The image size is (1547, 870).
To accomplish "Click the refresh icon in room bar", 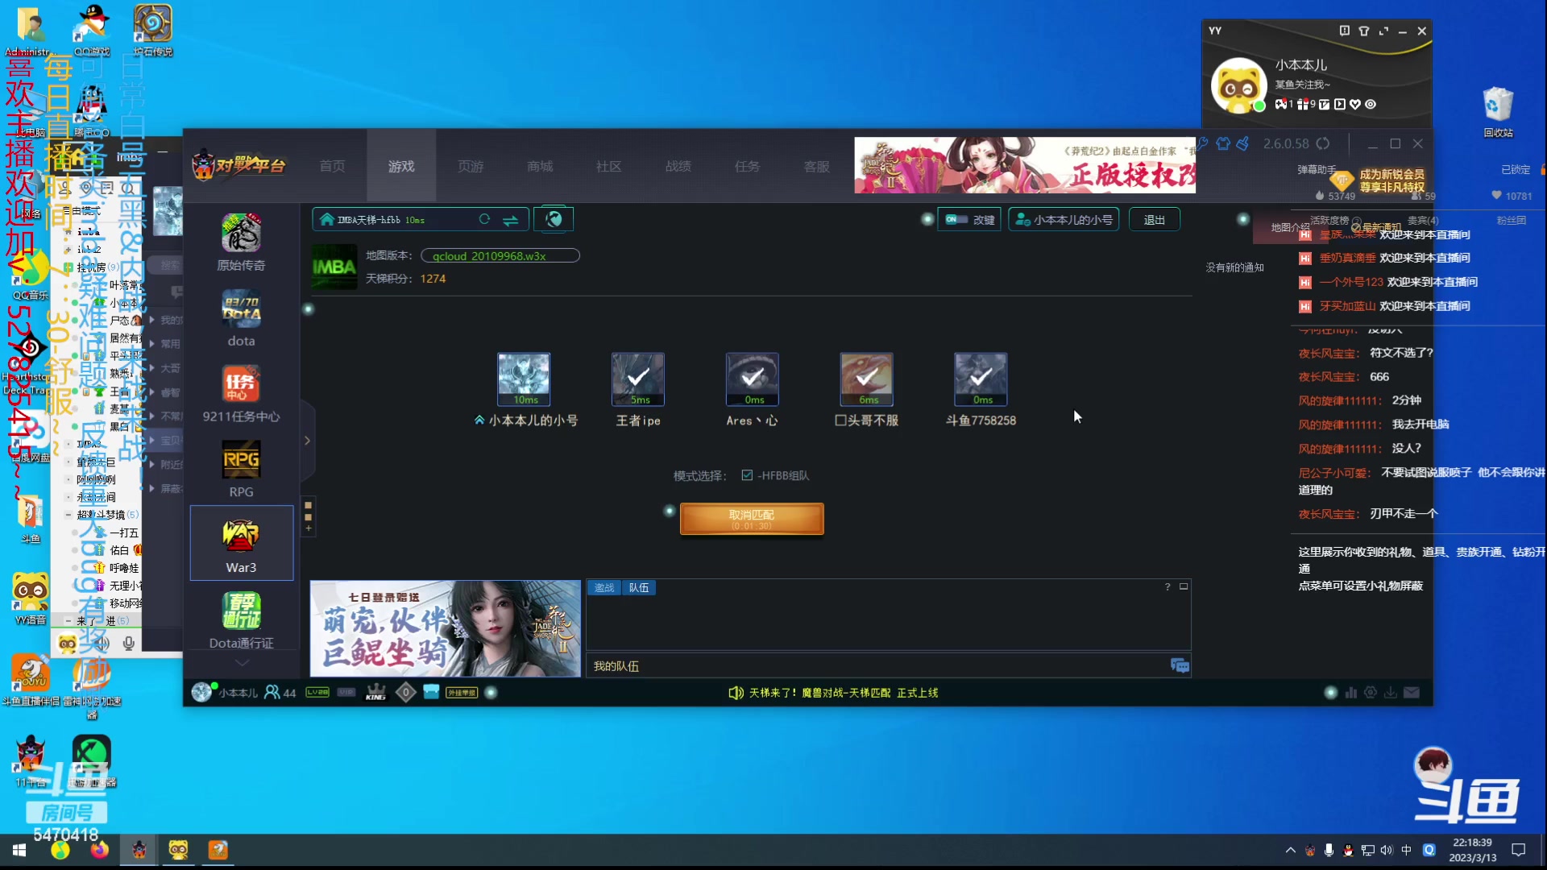I will click(484, 219).
